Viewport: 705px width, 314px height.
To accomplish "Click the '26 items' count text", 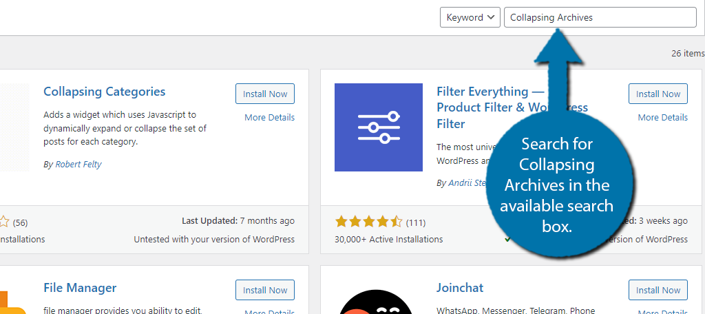I will [x=688, y=54].
